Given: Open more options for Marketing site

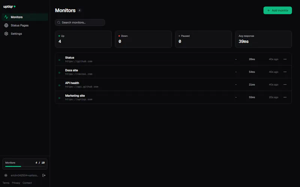Looking at the screenshot, I should (285, 97).
